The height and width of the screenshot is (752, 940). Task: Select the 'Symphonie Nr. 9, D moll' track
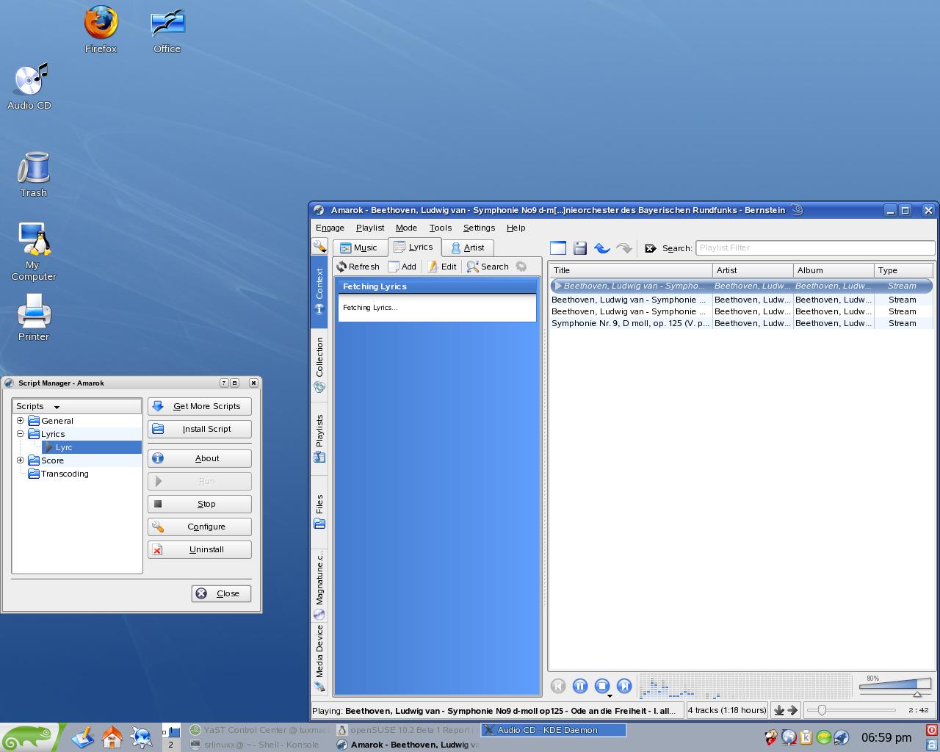click(x=741, y=323)
